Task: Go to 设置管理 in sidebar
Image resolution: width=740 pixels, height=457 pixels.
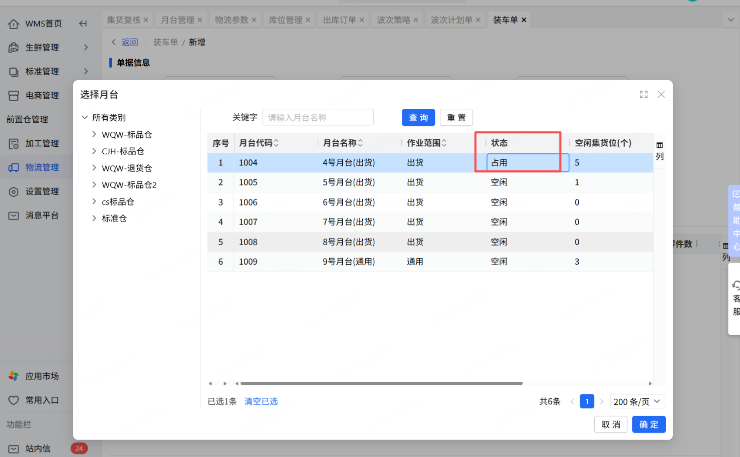Action: pos(42,191)
